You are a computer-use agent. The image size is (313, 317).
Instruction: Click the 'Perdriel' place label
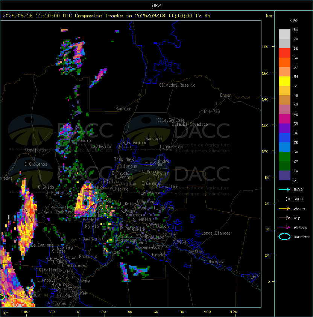click(91, 220)
